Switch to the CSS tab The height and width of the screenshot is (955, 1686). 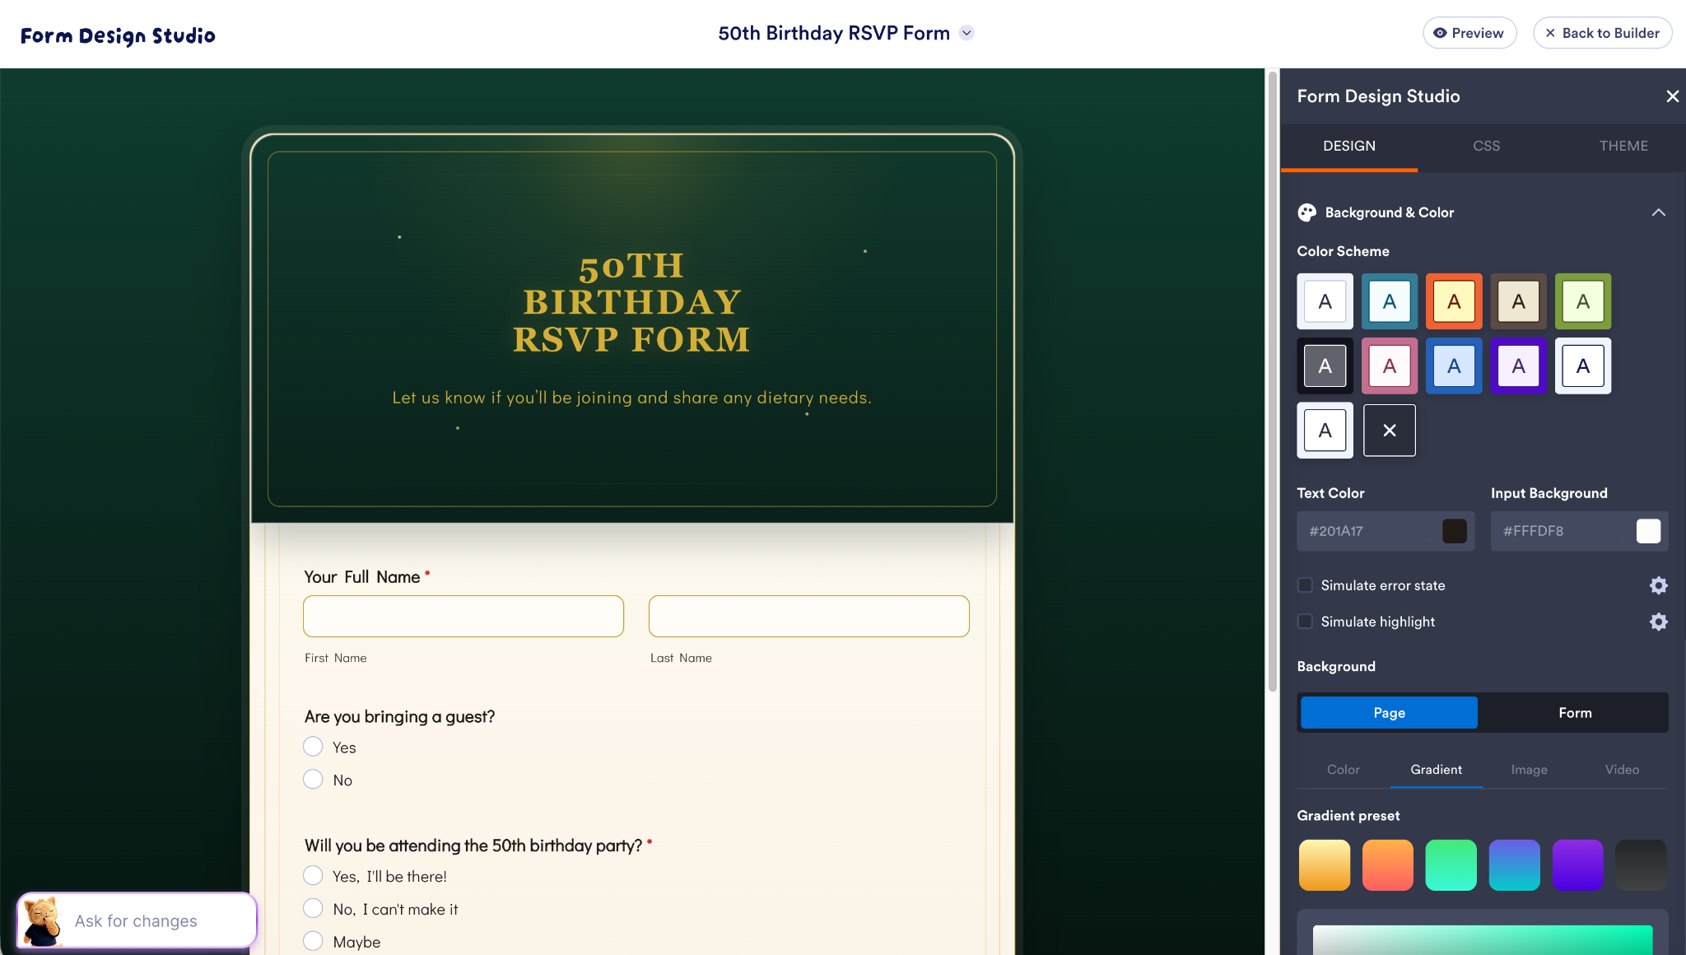(1486, 146)
